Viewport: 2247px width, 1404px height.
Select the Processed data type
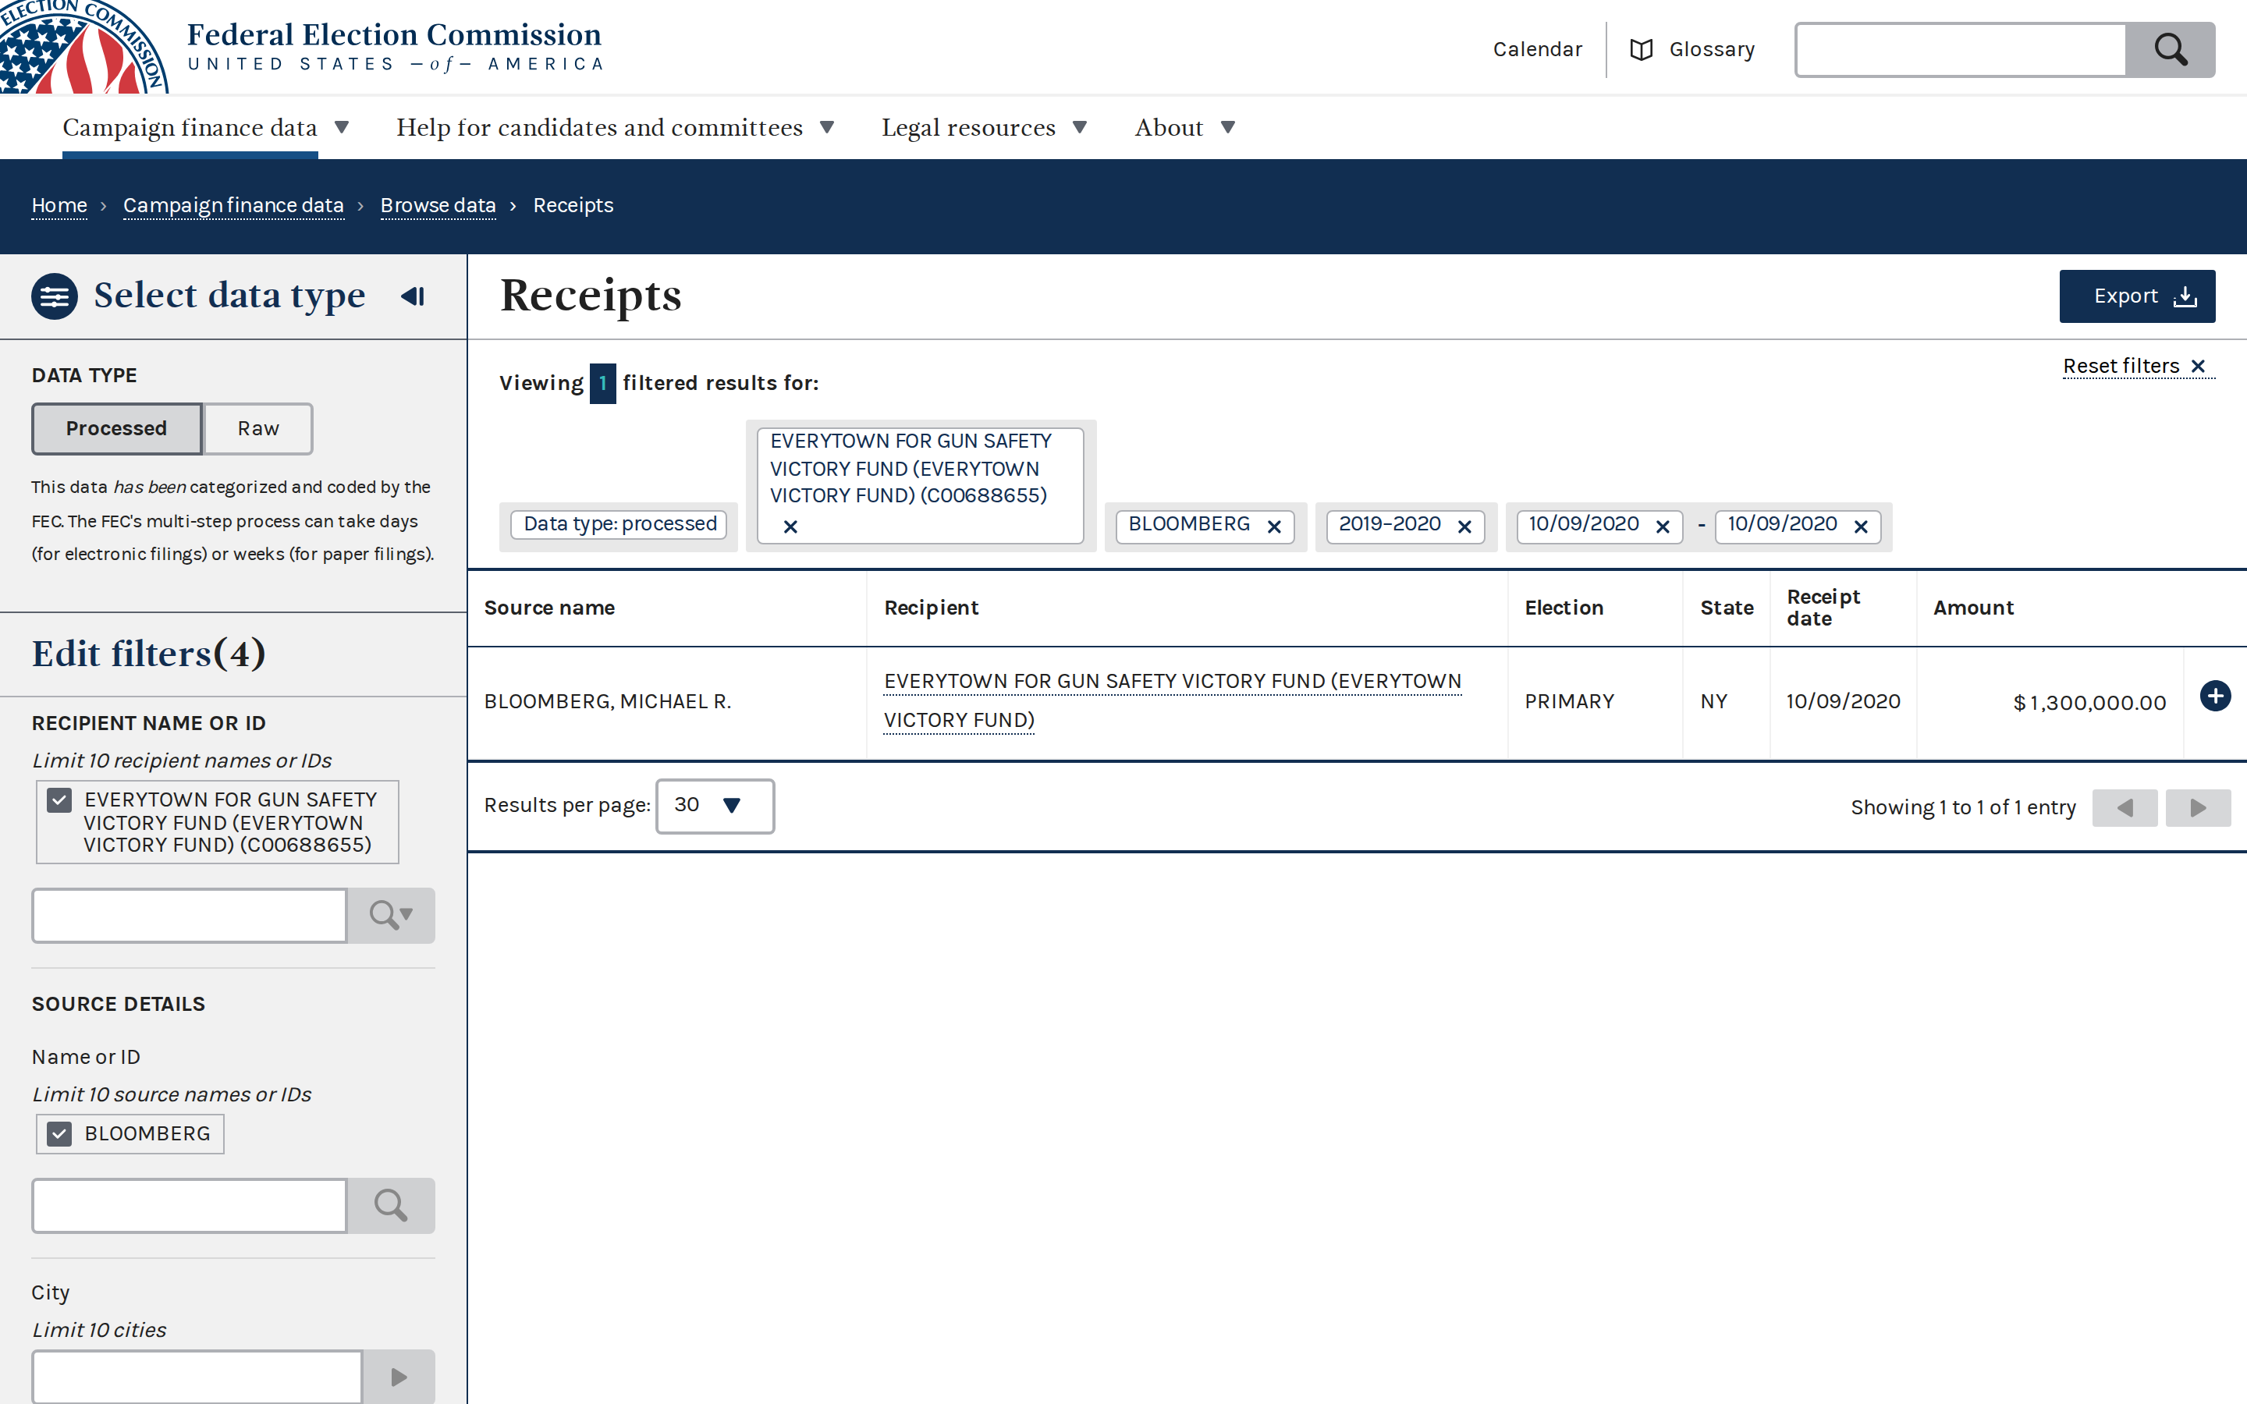117,428
